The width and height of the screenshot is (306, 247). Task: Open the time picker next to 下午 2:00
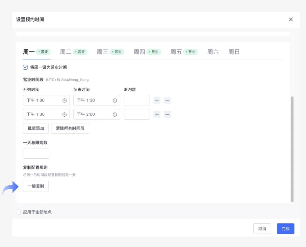(115, 114)
